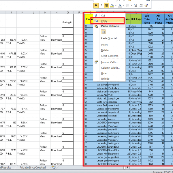The image size is (173, 173).
Task: Open the Fill Color dropdown arrow
Action: click(x=116, y=5)
